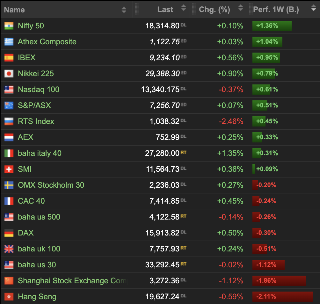This screenshot has height=304, width=320.
Task: Click the -1.12% weekly performance bar
Action: click(268, 264)
